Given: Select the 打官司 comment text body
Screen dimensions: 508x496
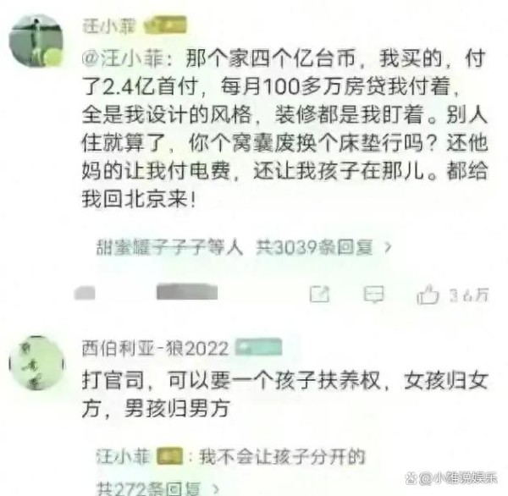Looking at the screenshot, I should 284,394.
